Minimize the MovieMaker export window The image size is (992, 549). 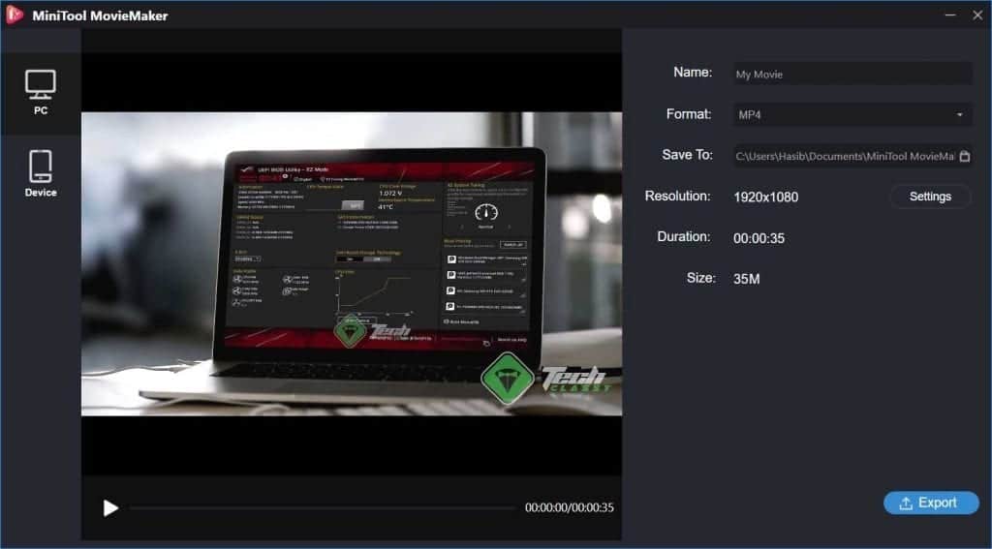(950, 15)
